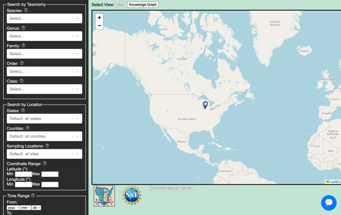Click the NSF logo
The image size is (341, 215).
click(x=132, y=195)
